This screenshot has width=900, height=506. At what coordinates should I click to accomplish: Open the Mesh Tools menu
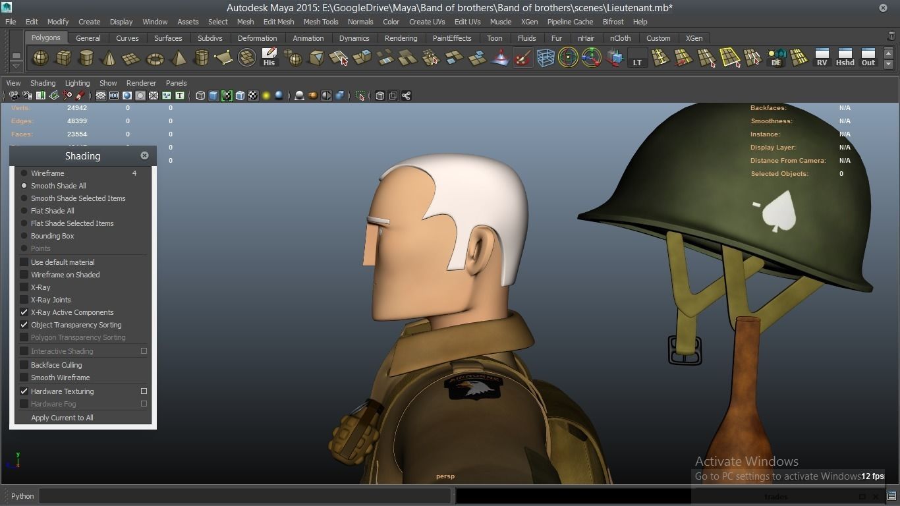point(321,22)
